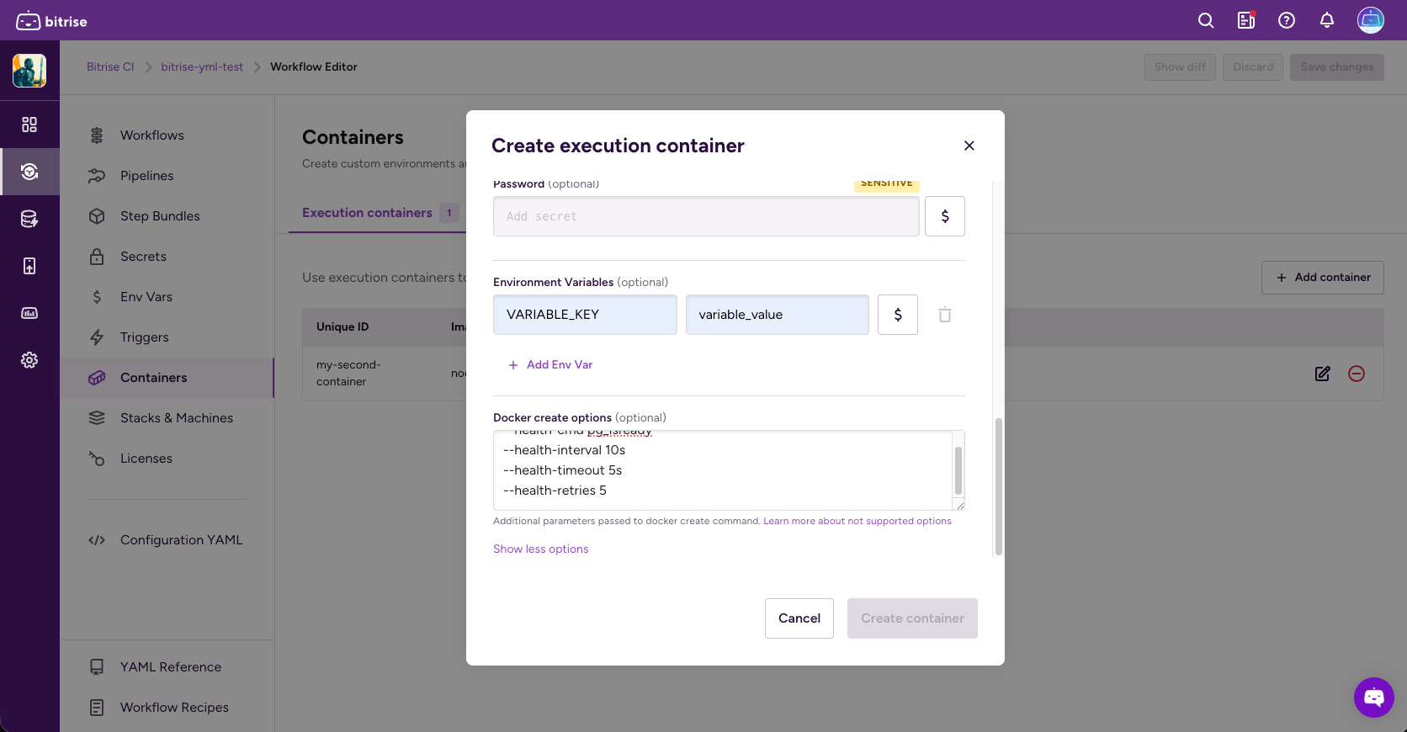Open Learn more about not supported options
1407x732 pixels.
coord(857,522)
